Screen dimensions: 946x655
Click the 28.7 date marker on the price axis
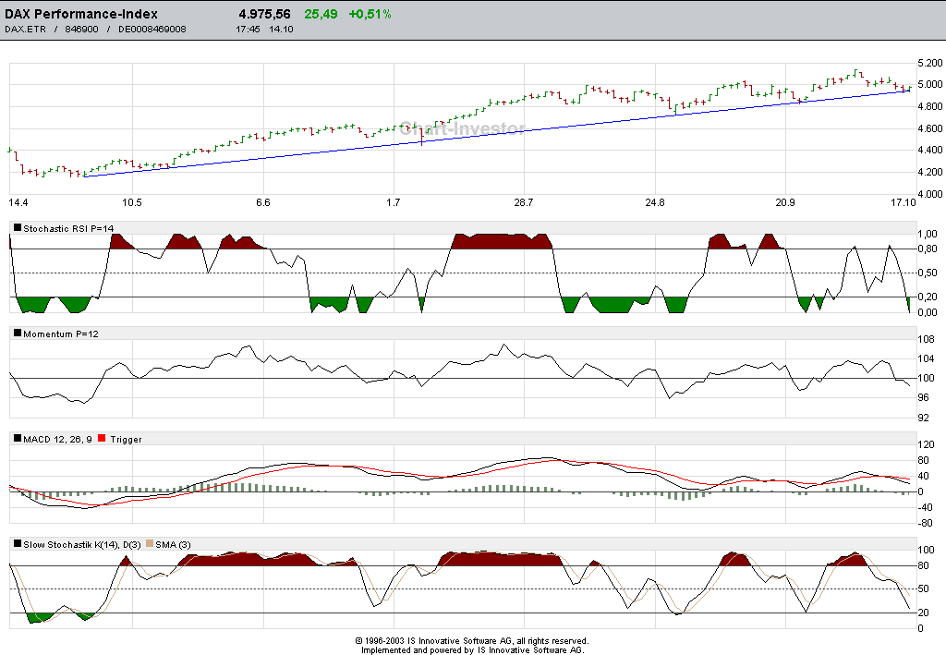[524, 202]
